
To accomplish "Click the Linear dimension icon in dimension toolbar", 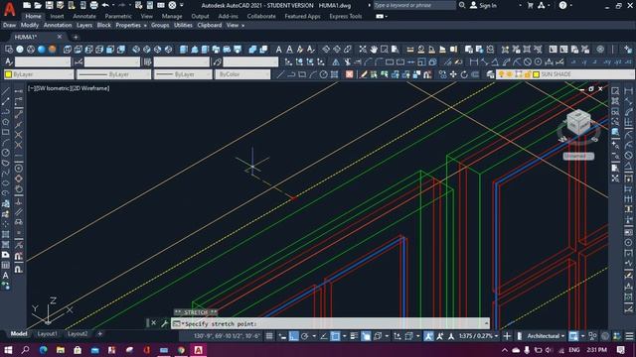I will (x=473, y=61).
